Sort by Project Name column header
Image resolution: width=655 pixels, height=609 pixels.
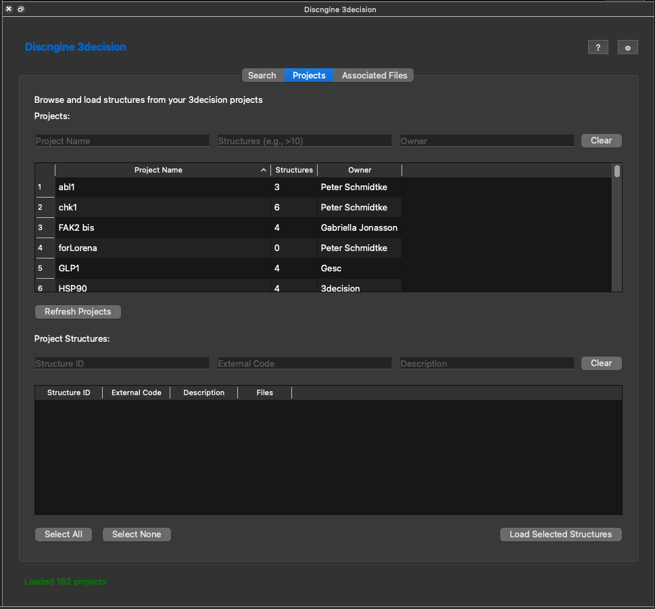pyautogui.click(x=163, y=170)
